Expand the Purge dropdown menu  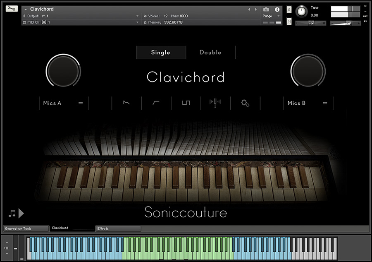(x=271, y=16)
